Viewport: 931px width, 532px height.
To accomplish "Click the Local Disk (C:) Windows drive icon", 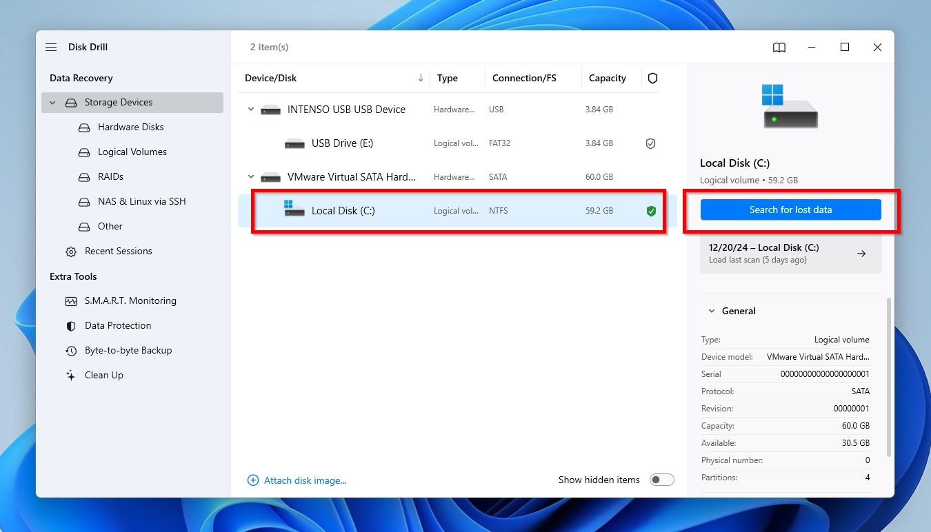I will tap(294, 209).
